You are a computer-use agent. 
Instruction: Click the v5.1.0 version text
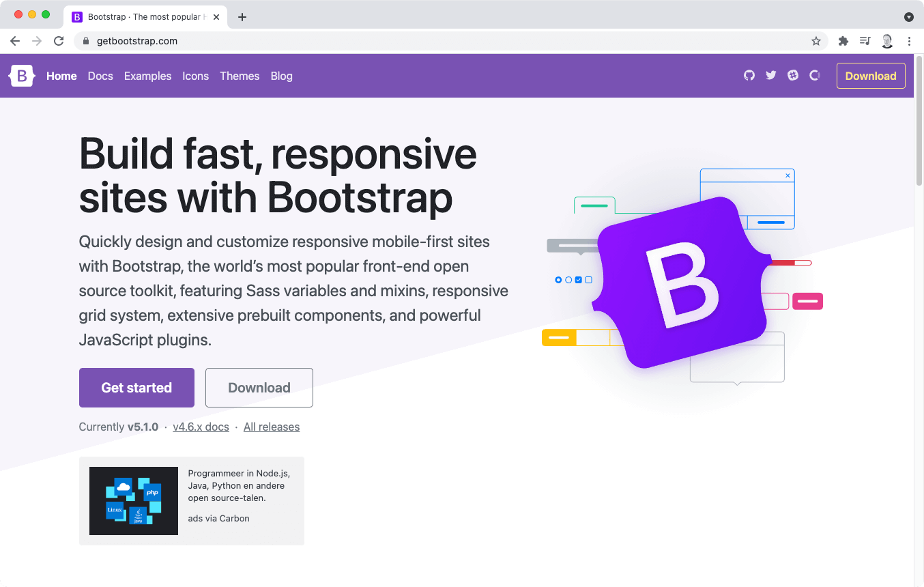[143, 427]
